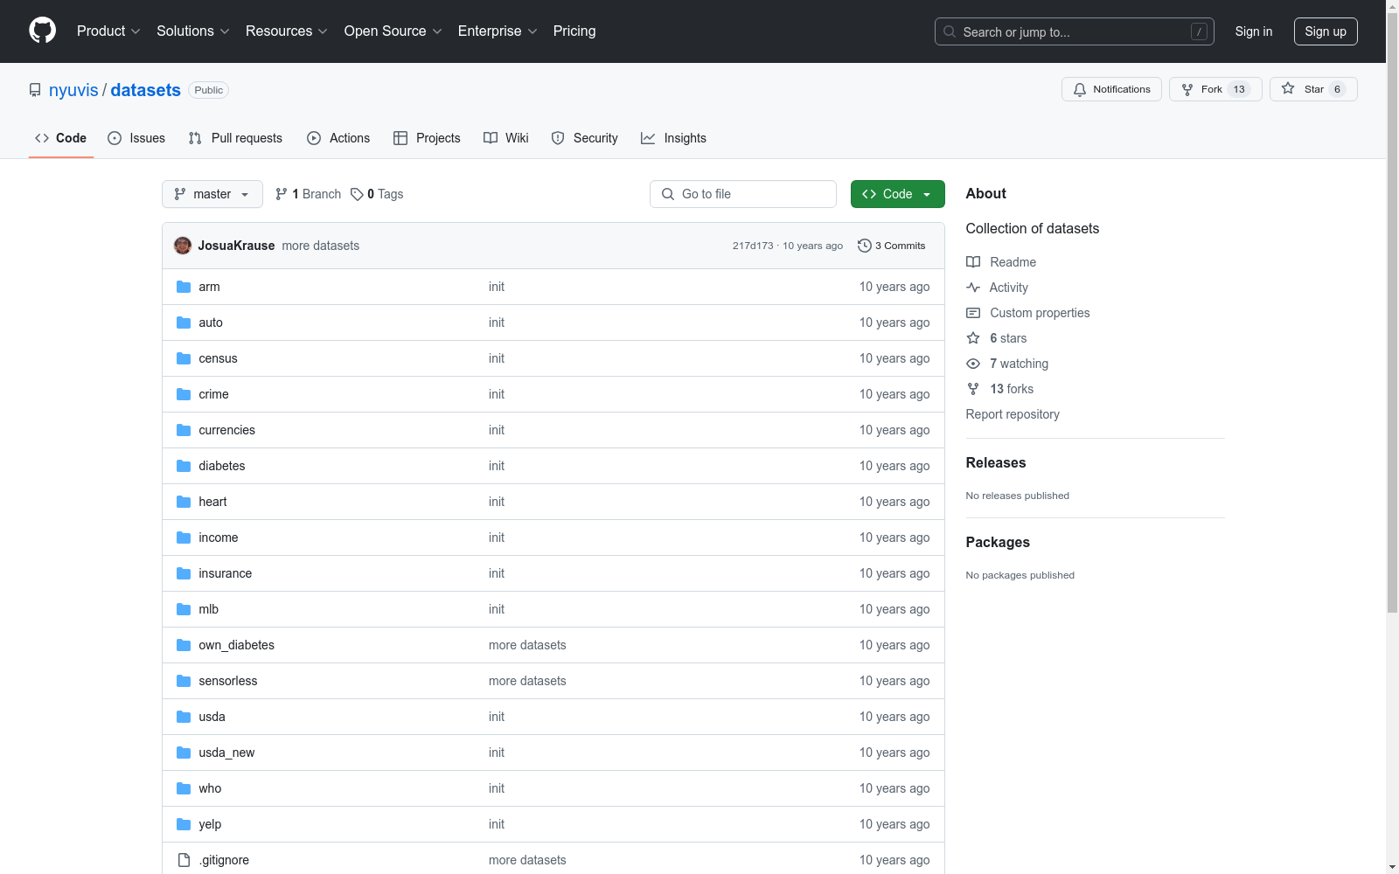Image resolution: width=1399 pixels, height=874 pixels.
Task: Open the Pricing page
Action: (x=574, y=31)
